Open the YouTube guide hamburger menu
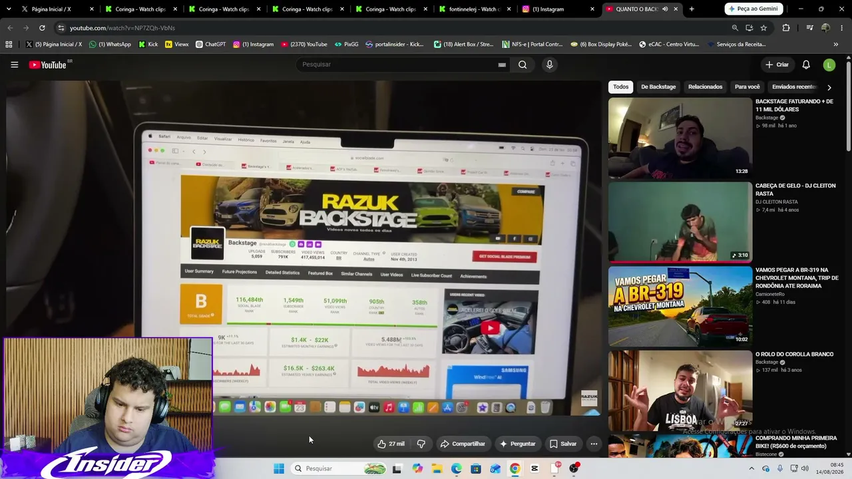Image resolution: width=852 pixels, height=479 pixels. [14, 65]
